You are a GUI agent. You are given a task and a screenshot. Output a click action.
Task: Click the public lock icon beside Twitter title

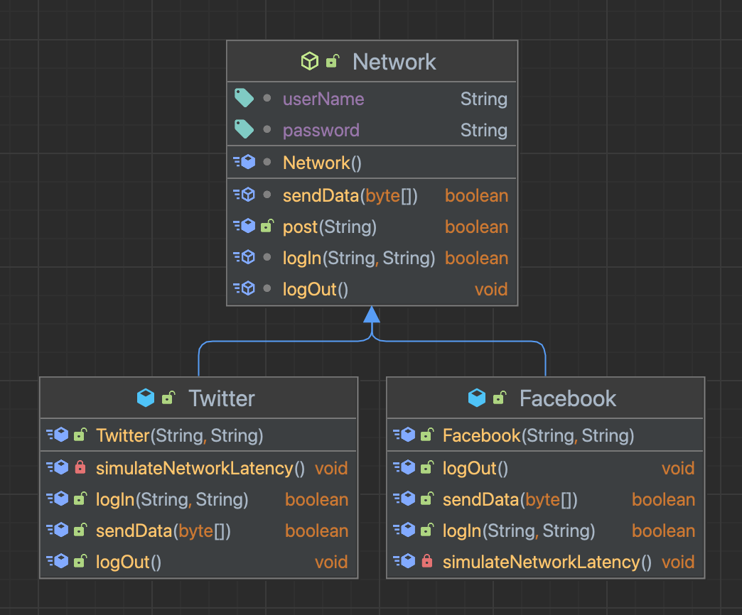pos(168,398)
